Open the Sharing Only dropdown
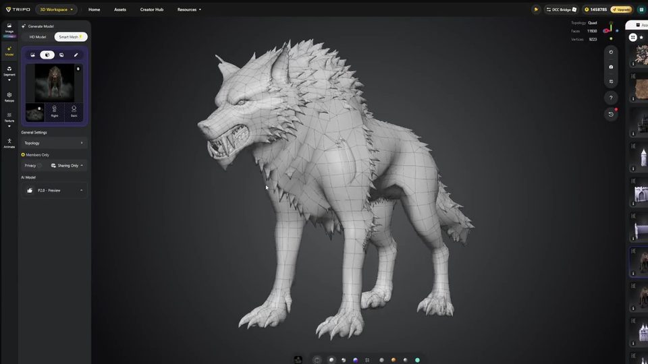648x364 pixels. tap(67, 166)
